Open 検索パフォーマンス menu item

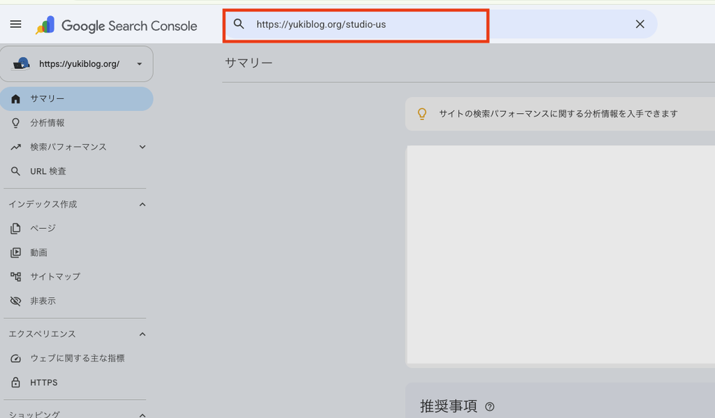[77, 147]
